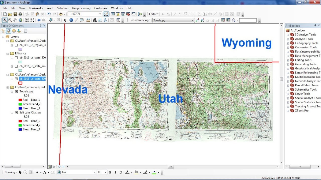Click the georeferencing rotation value field
Viewport: 321px width, 180px height.
point(248,20)
